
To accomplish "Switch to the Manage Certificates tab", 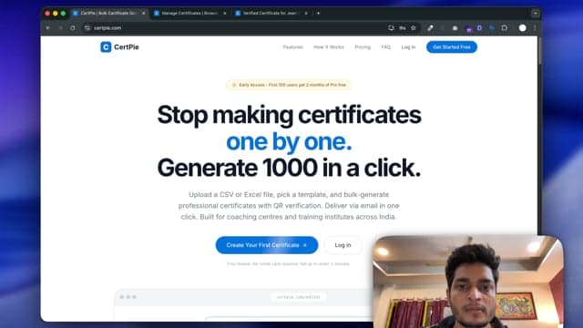I will tap(189, 13).
